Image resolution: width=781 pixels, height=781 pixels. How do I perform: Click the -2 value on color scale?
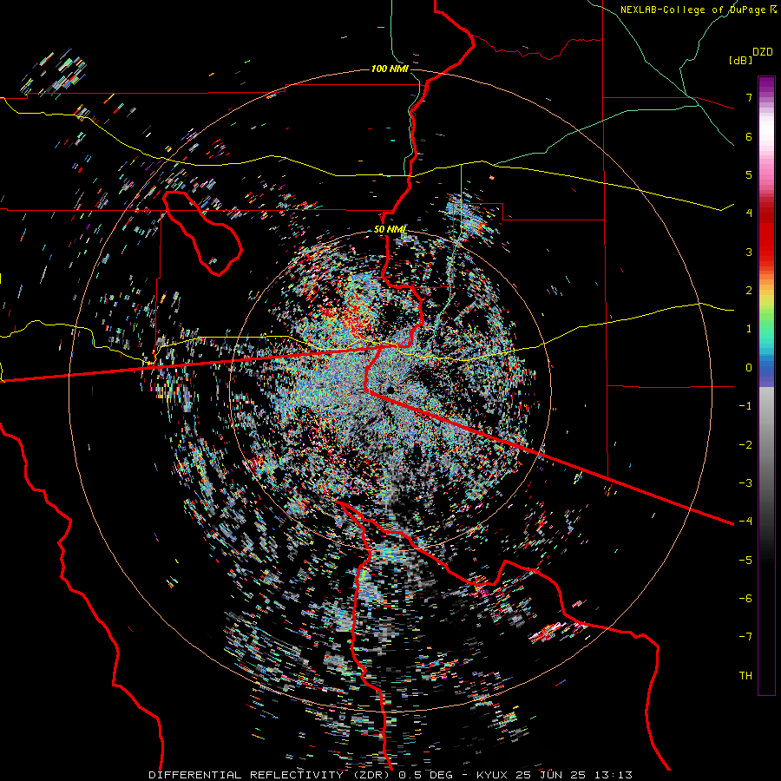745,444
